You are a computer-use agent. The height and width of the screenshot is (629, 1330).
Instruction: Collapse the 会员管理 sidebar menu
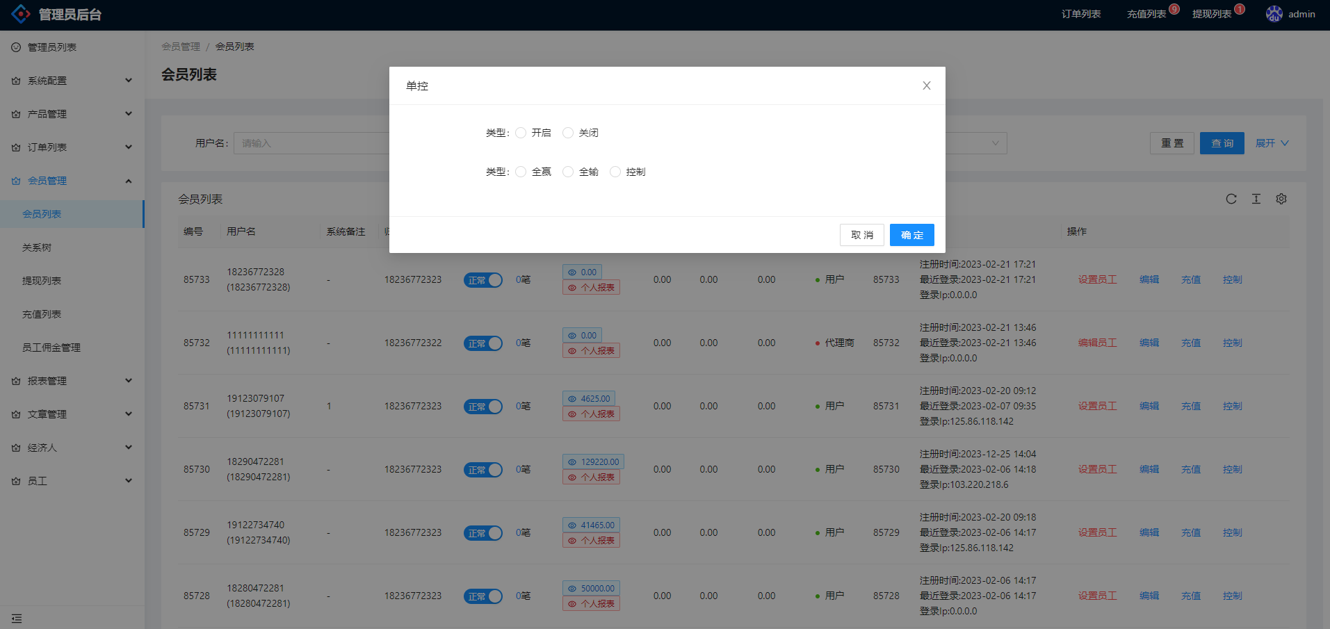[x=47, y=180]
